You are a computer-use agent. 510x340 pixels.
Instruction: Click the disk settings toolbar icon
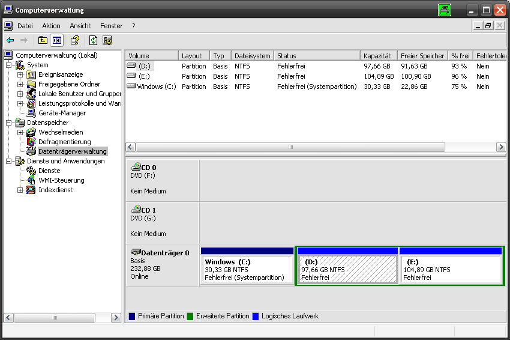(x=107, y=40)
